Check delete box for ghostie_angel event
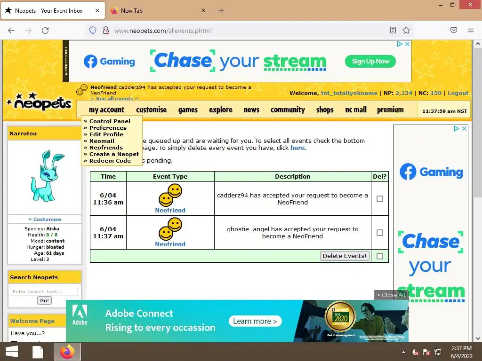This screenshot has height=361, width=482. [380, 233]
